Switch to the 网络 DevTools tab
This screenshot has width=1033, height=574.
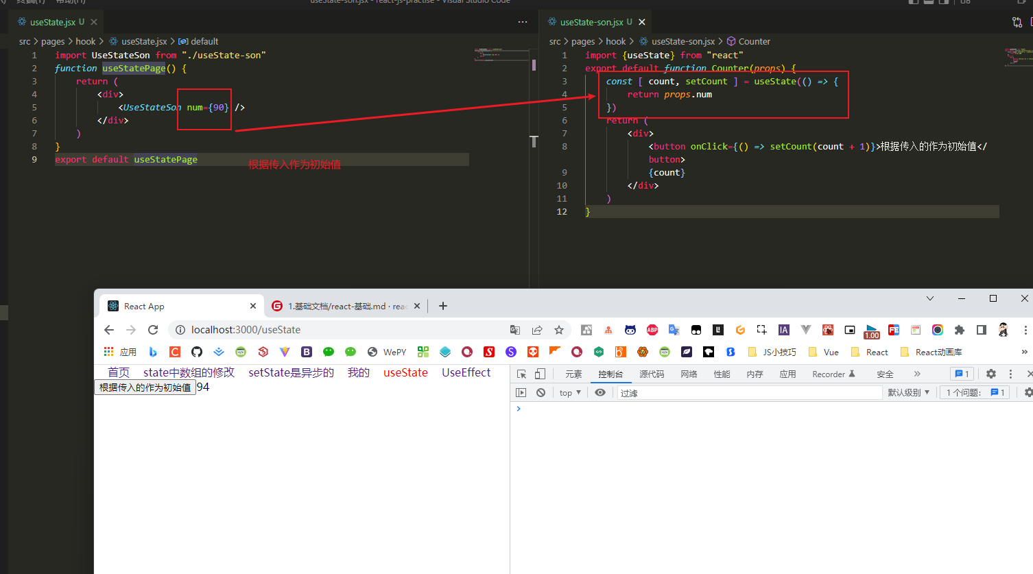pyautogui.click(x=689, y=374)
